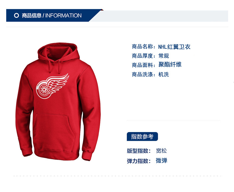Click the 商品厚度 常规 line
Viewport: 234px width, 192px height.
click(150, 56)
